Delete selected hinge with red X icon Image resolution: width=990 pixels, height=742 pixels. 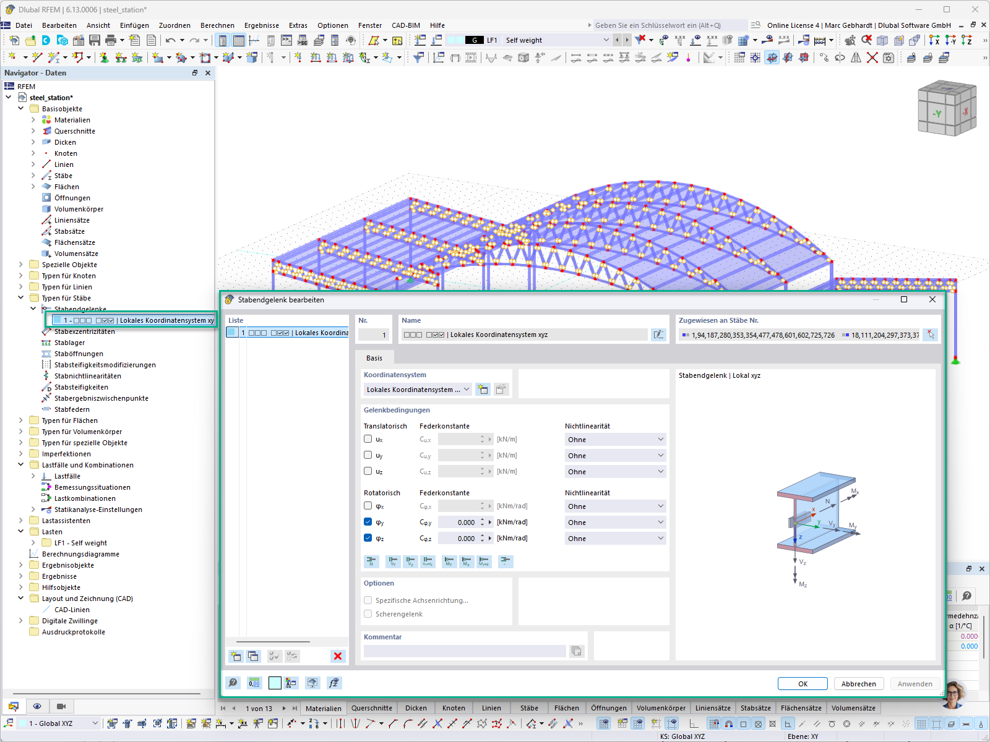(x=338, y=656)
